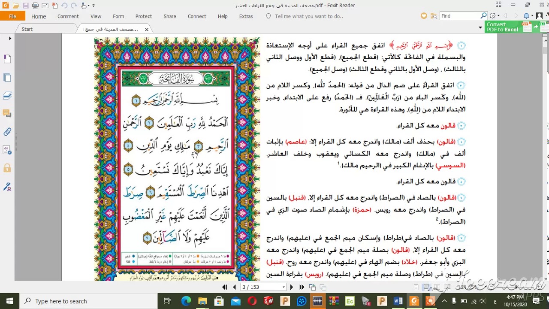Open the pen signature panel icon
The width and height of the screenshot is (549, 309).
(7, 187)
